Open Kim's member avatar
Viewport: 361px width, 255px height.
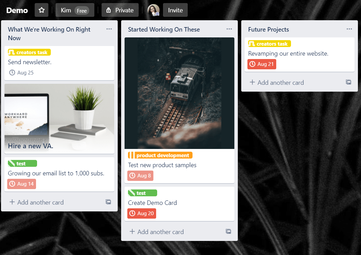[x=154, y=10]
